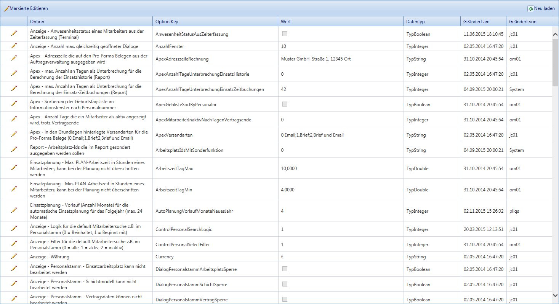The height and width of the screenshot is (304, 559).
Task: Click the option key 'AutoPlanungVorlaufMonateNeuesJahr'
Action: pyautogui.click(x=194, y=211)
